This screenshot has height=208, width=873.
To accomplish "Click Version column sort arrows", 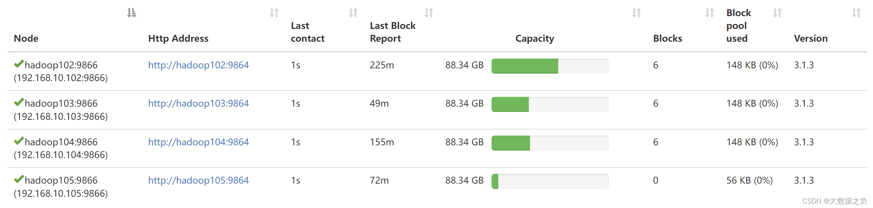I will click(856, 13).
